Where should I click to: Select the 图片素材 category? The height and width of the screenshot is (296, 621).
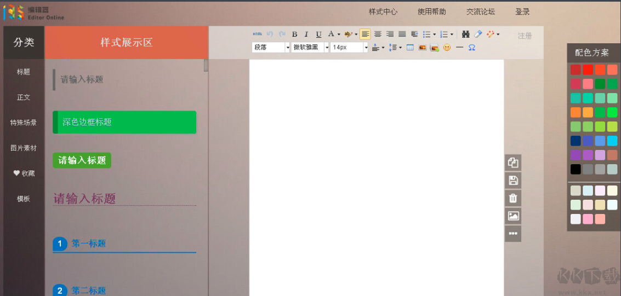pyautogui.click(x=24, y=148)
